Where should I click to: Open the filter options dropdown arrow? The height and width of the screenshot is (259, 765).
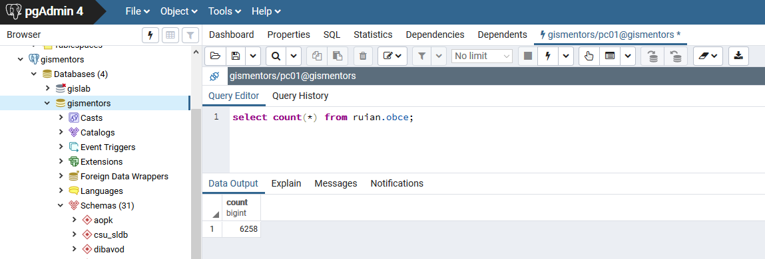439,56
